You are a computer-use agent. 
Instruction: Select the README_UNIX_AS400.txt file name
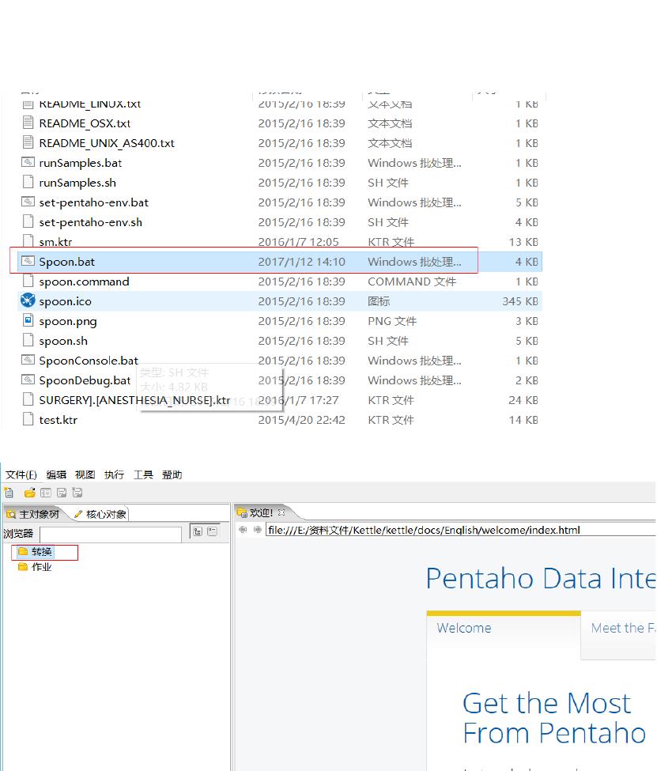107,143
